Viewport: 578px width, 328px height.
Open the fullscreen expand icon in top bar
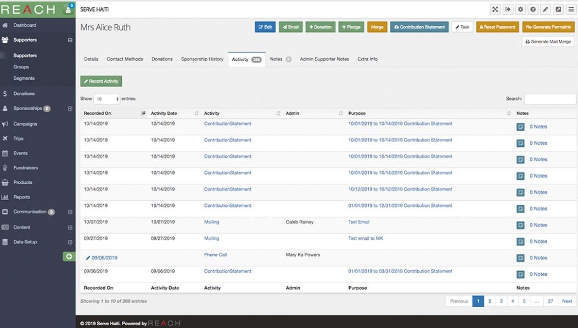tap(495, 9)
